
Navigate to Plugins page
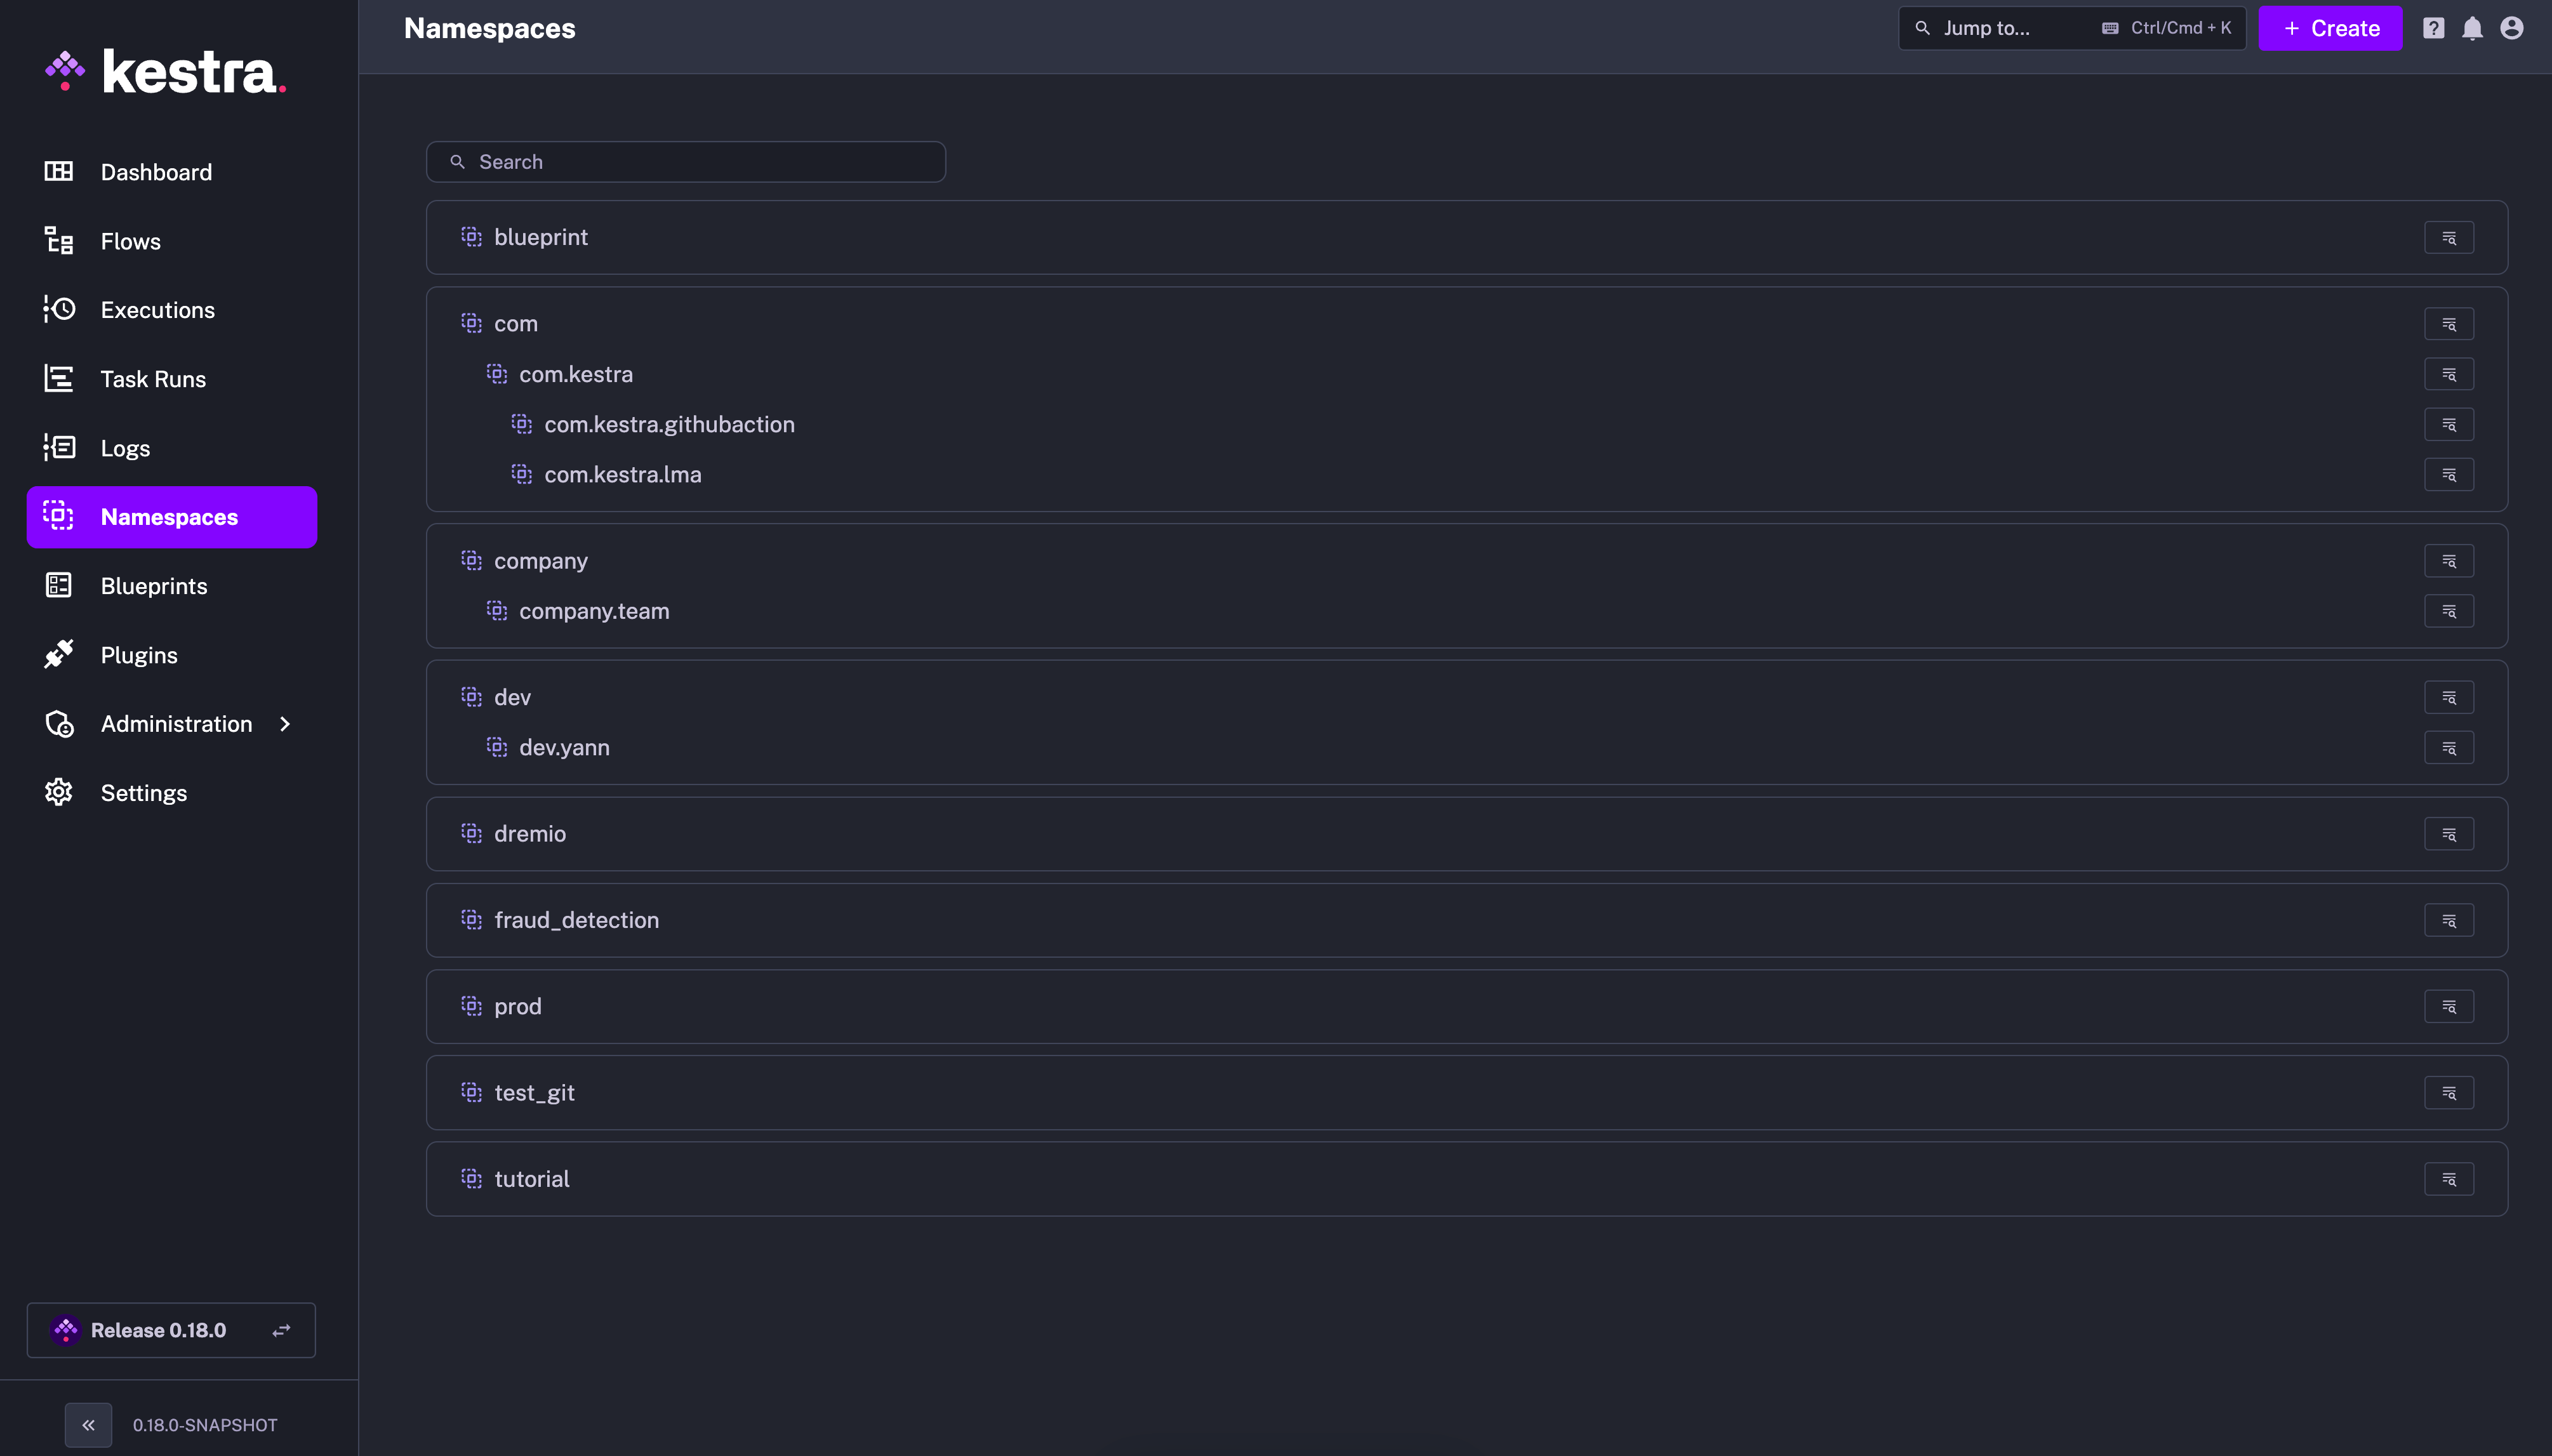(138, 655)
